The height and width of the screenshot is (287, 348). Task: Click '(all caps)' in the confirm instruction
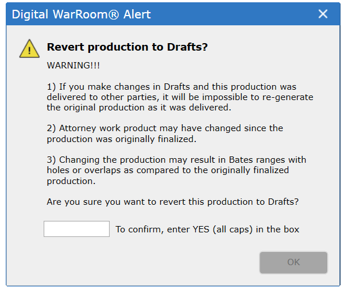tap(233, 229)
